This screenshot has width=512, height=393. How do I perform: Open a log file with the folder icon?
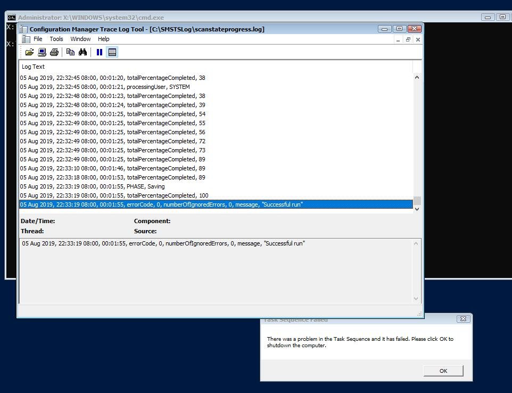click(x=29, y=52)
